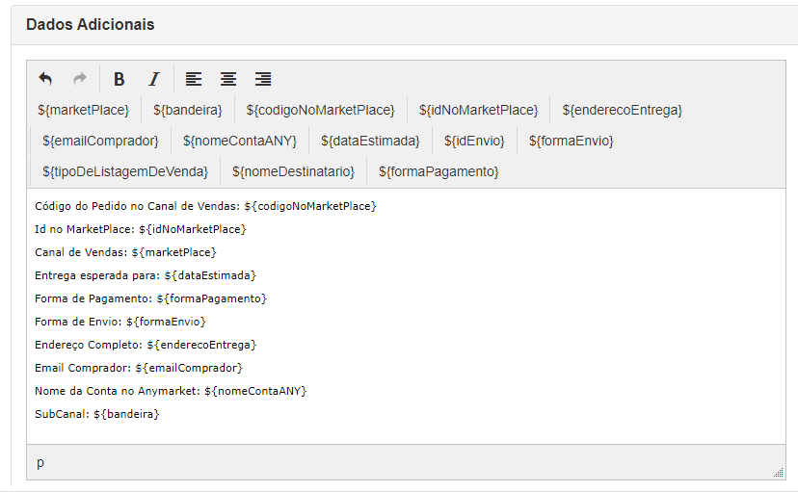Insert the ${bandeira} variable
Viewport: 798px width, 492px height.
pyautogui.click(x=188, y=110)
